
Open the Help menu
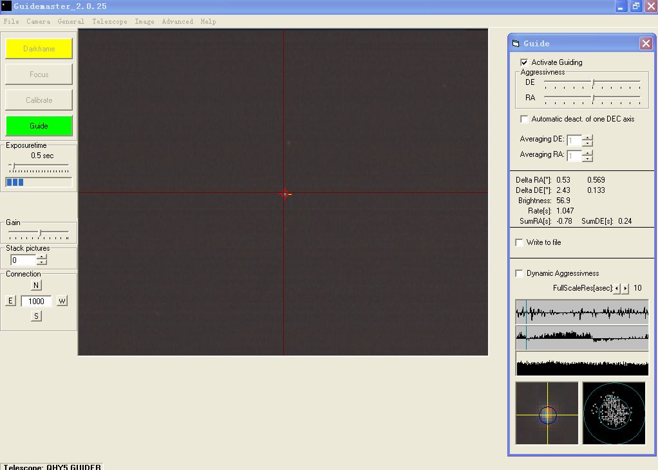click(x=208, y=21)
